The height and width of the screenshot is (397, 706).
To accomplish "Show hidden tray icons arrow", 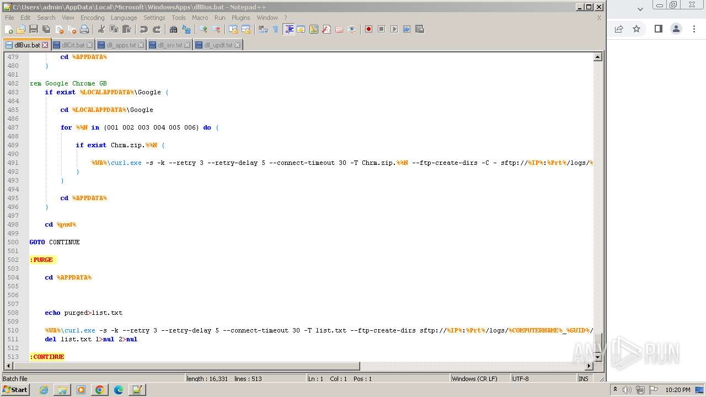I will point(616,390).
